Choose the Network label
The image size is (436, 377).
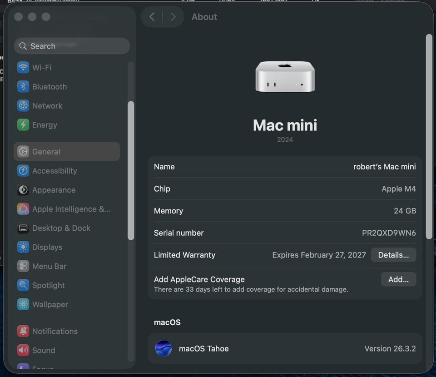pos(47,106)
